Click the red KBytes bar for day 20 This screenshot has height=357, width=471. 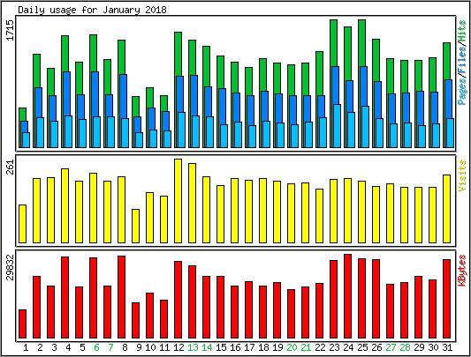pyautogui.click(x=291, y=314)
